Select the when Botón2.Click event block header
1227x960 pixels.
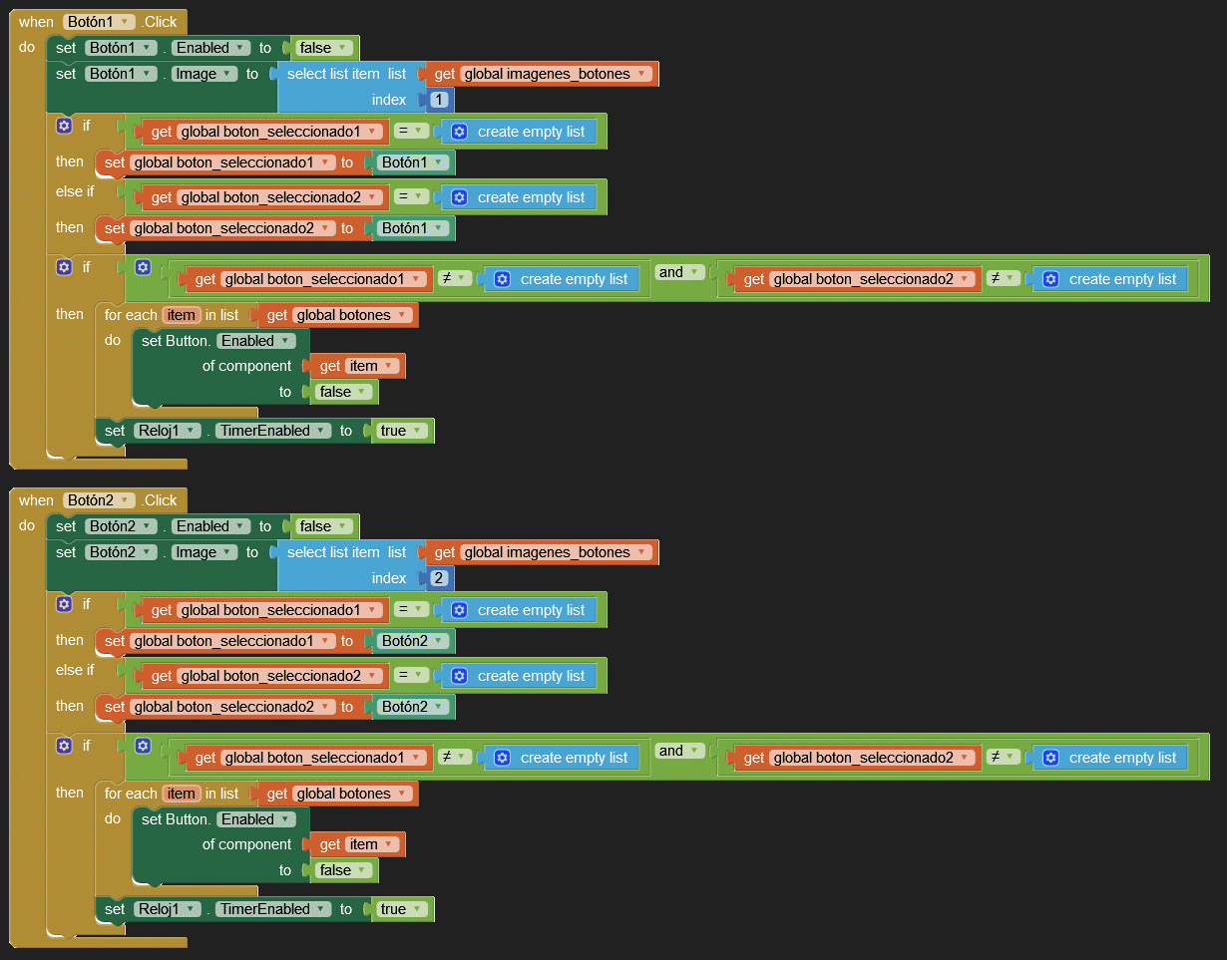(38, 500)
